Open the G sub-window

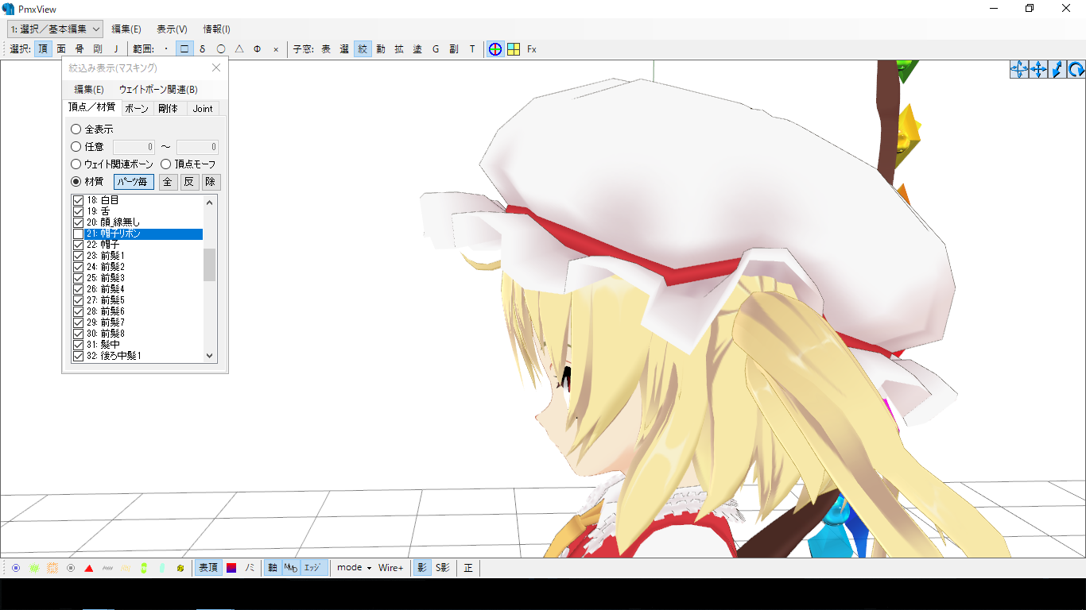[436, 49]
